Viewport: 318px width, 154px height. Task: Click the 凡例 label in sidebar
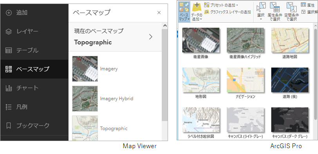22,107
